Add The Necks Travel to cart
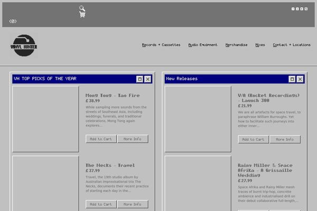Image resolution: width=317 pixels, height=211 pixels. (x=101, y=204)
